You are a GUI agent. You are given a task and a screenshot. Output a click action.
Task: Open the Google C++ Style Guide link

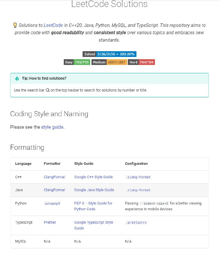[93, 177]
